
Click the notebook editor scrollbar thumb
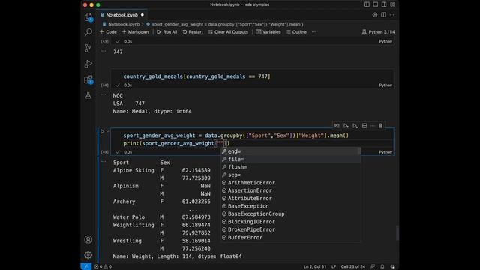[397, 233]
